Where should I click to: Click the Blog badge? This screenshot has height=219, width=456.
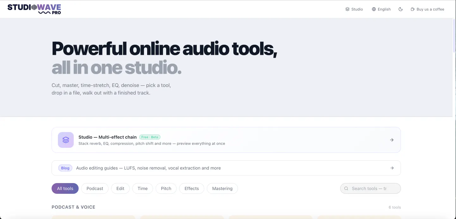click(x=65, y=168)
